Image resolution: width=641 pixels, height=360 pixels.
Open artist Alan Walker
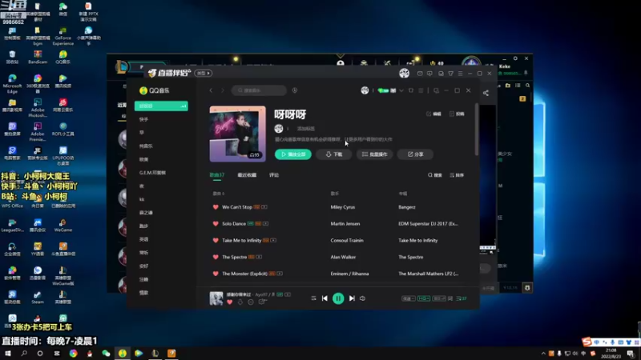pyautogui.click(x=343, y=257)
